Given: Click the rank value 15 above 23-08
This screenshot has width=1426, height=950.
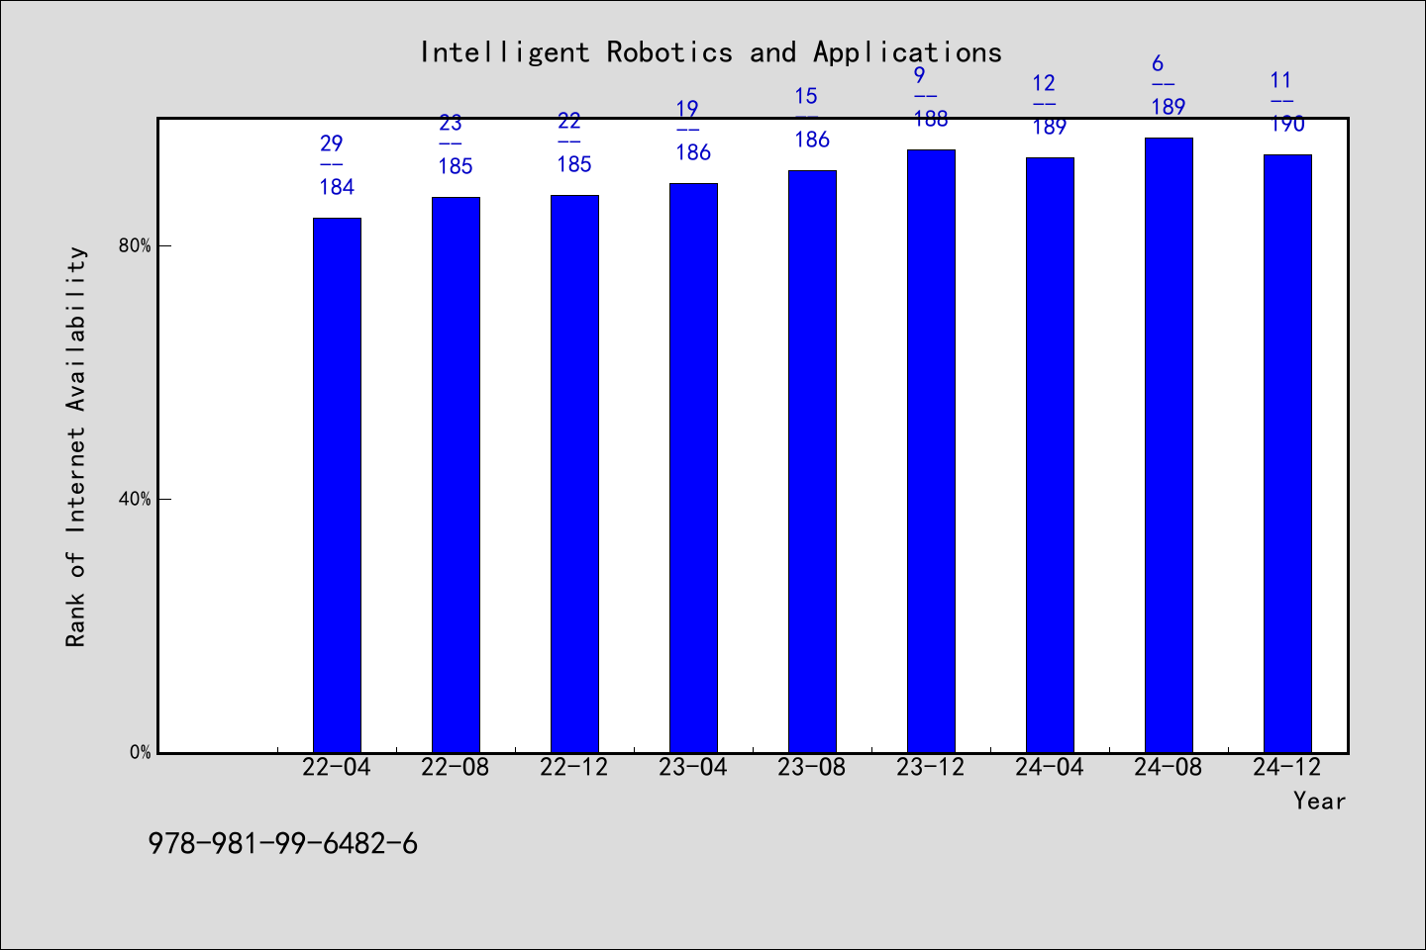Looking at the screenshot, I should 806,96.
